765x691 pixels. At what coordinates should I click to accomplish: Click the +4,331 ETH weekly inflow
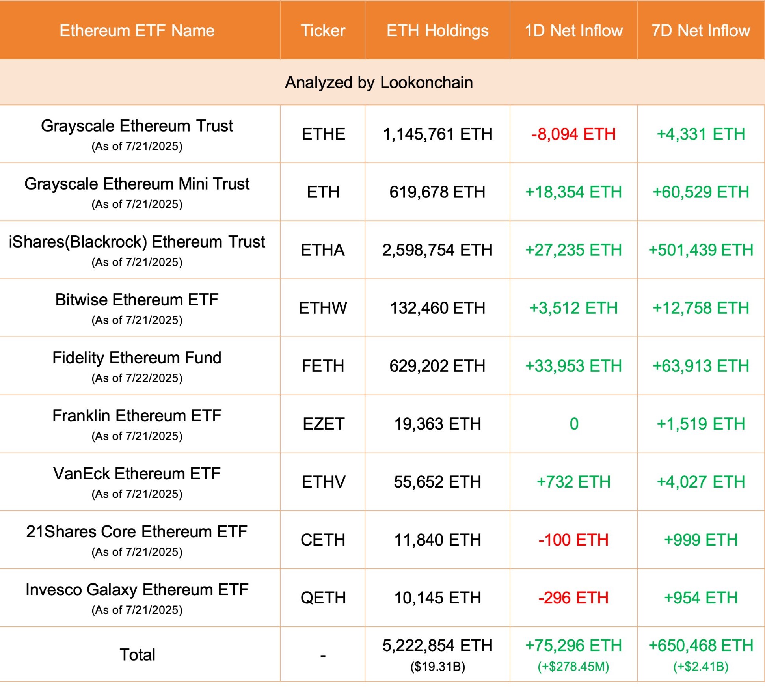[x=701, y=134]
